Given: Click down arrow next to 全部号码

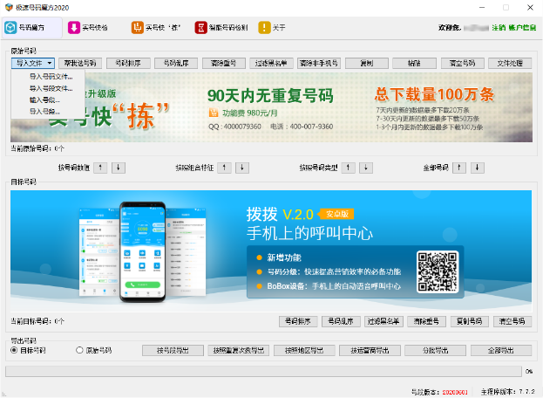Looking at the screenshot, I should click(x=477, y=168).
